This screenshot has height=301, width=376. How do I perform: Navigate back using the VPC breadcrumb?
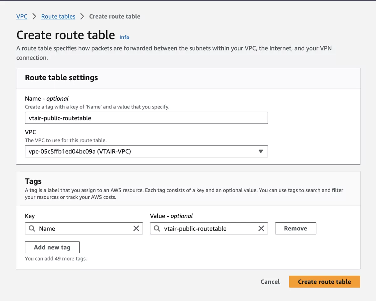(x=22, y=16)
